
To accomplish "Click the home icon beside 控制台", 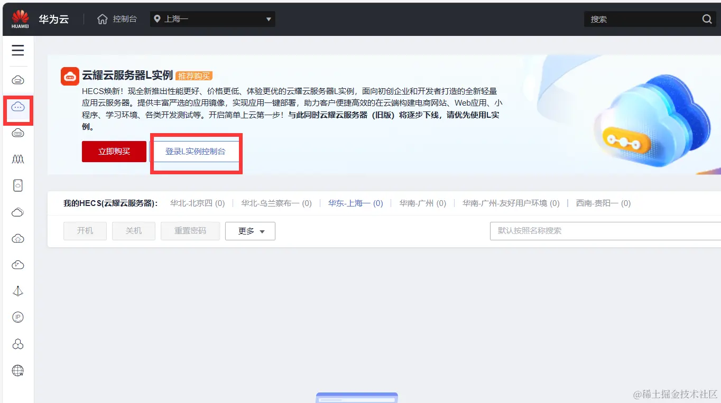I will click(103, 19).
